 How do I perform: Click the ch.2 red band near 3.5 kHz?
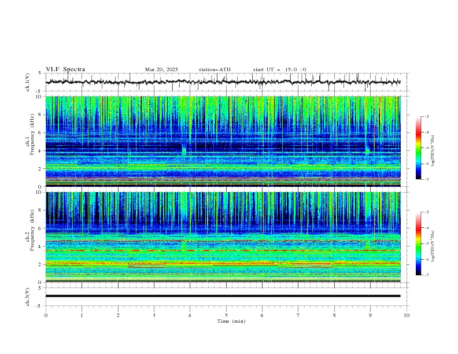pyautogui.click(x=223, y=250)
